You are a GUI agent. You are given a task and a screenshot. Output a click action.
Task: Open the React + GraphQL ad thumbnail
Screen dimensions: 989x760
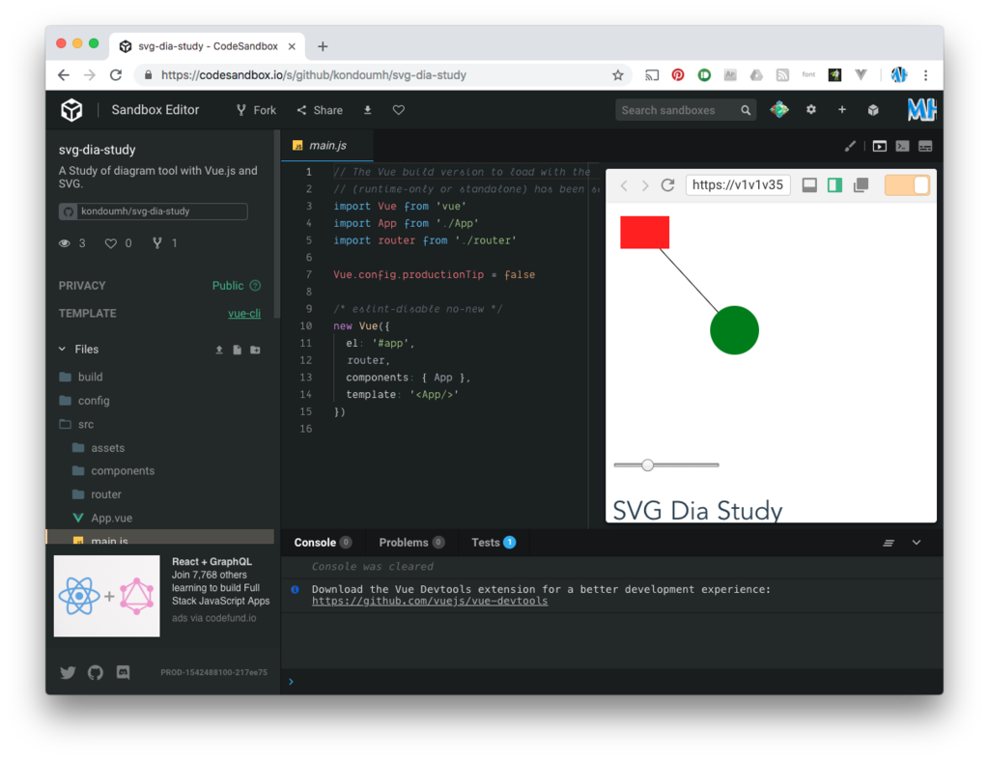tap(106, 596)
